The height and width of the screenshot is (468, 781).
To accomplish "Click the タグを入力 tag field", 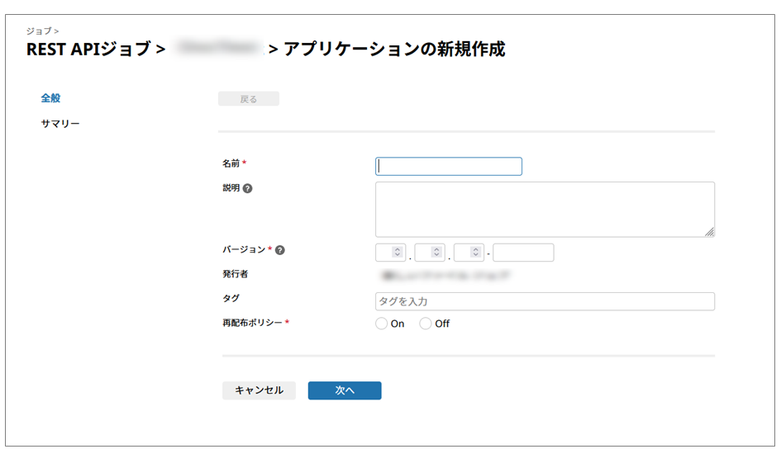I will pos(544,301).
